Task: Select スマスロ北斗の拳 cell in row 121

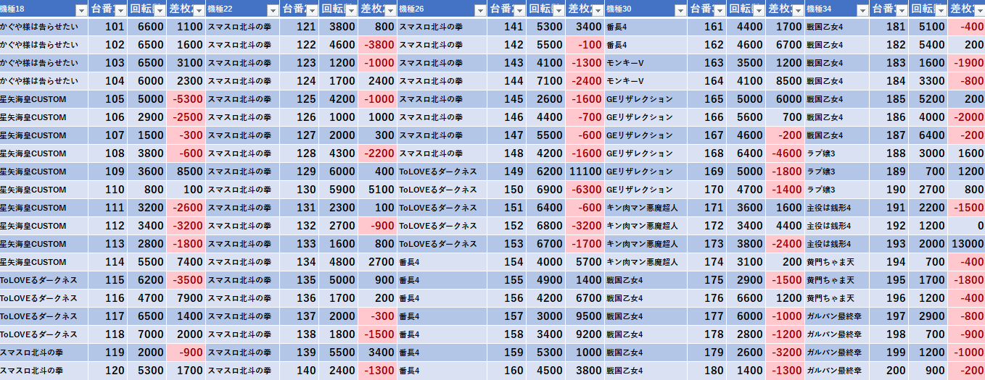Action: point(242,27)
